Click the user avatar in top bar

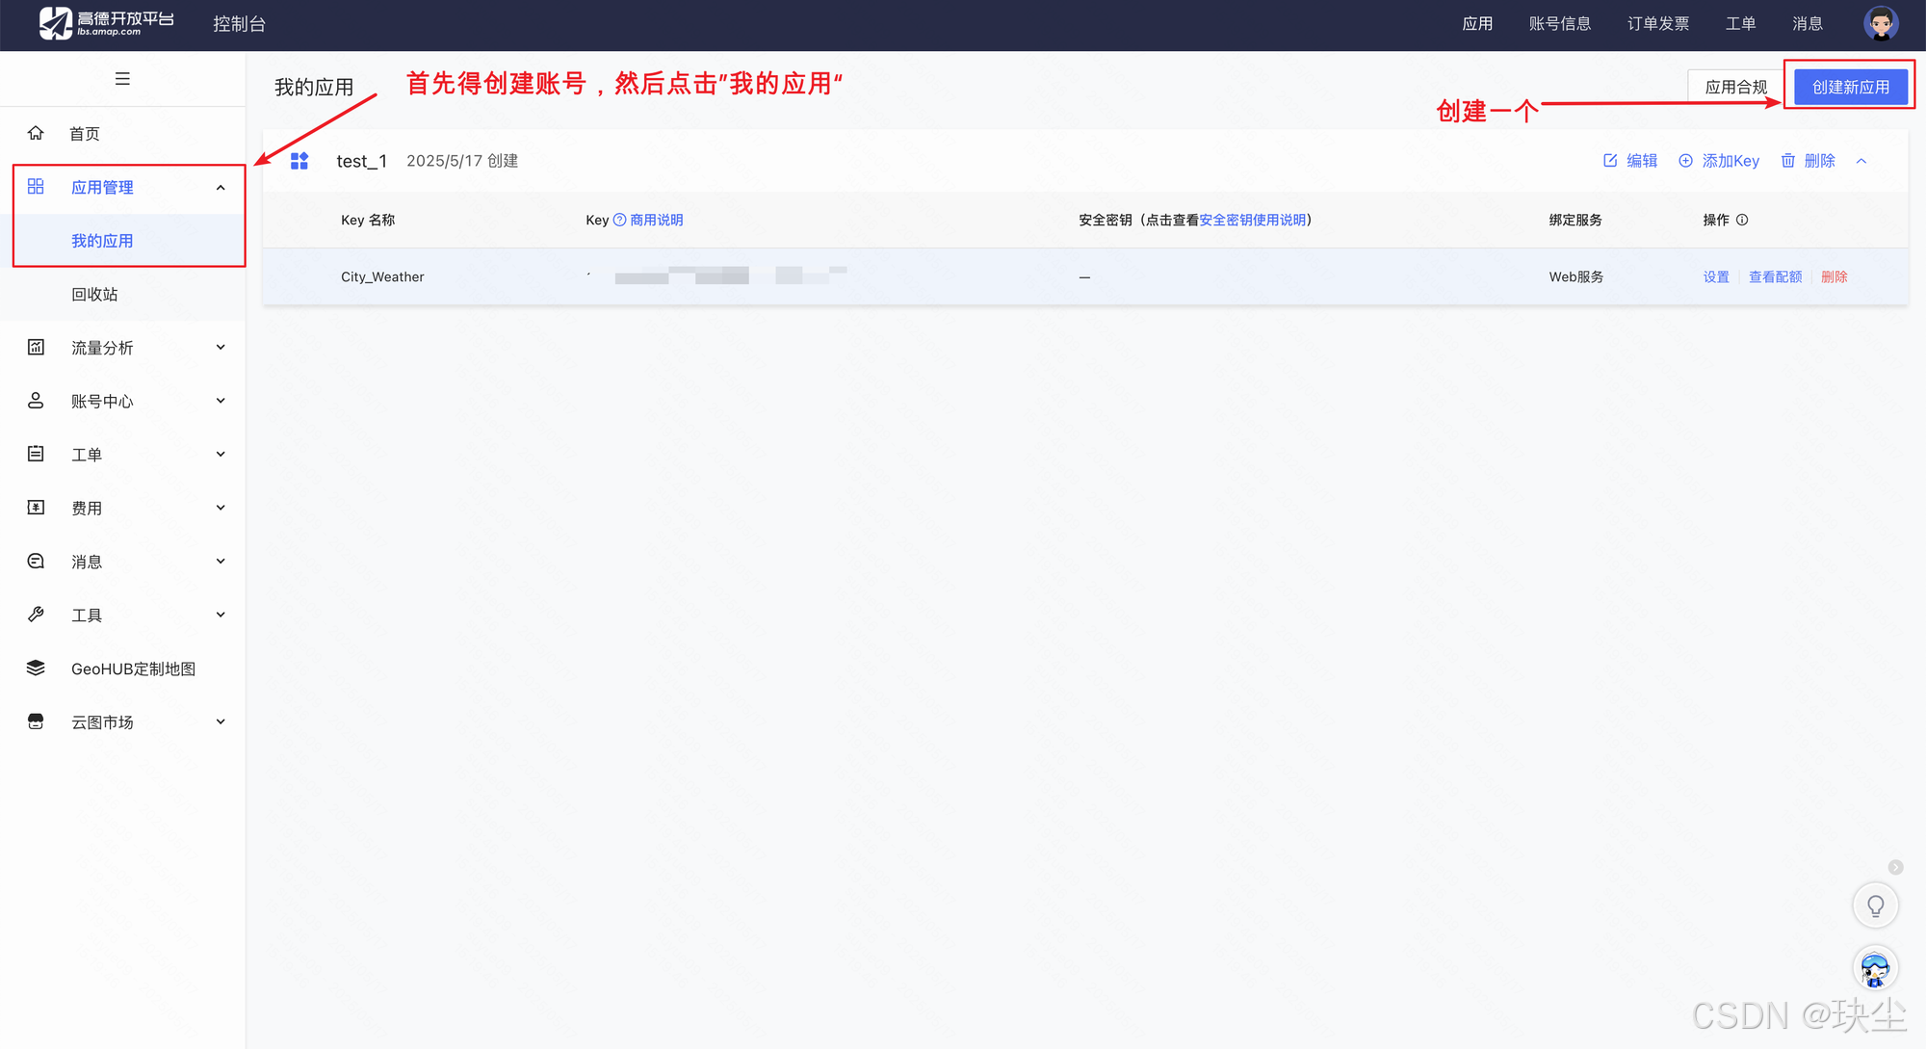pyautogui.click(x=1880, y=23)
